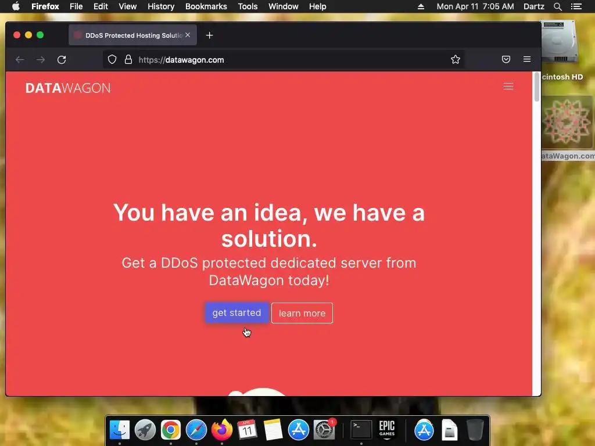The width and height of the screenshot is (595, 446).
Task: Open the document stack in the Dock
Action: click(449, 430)
